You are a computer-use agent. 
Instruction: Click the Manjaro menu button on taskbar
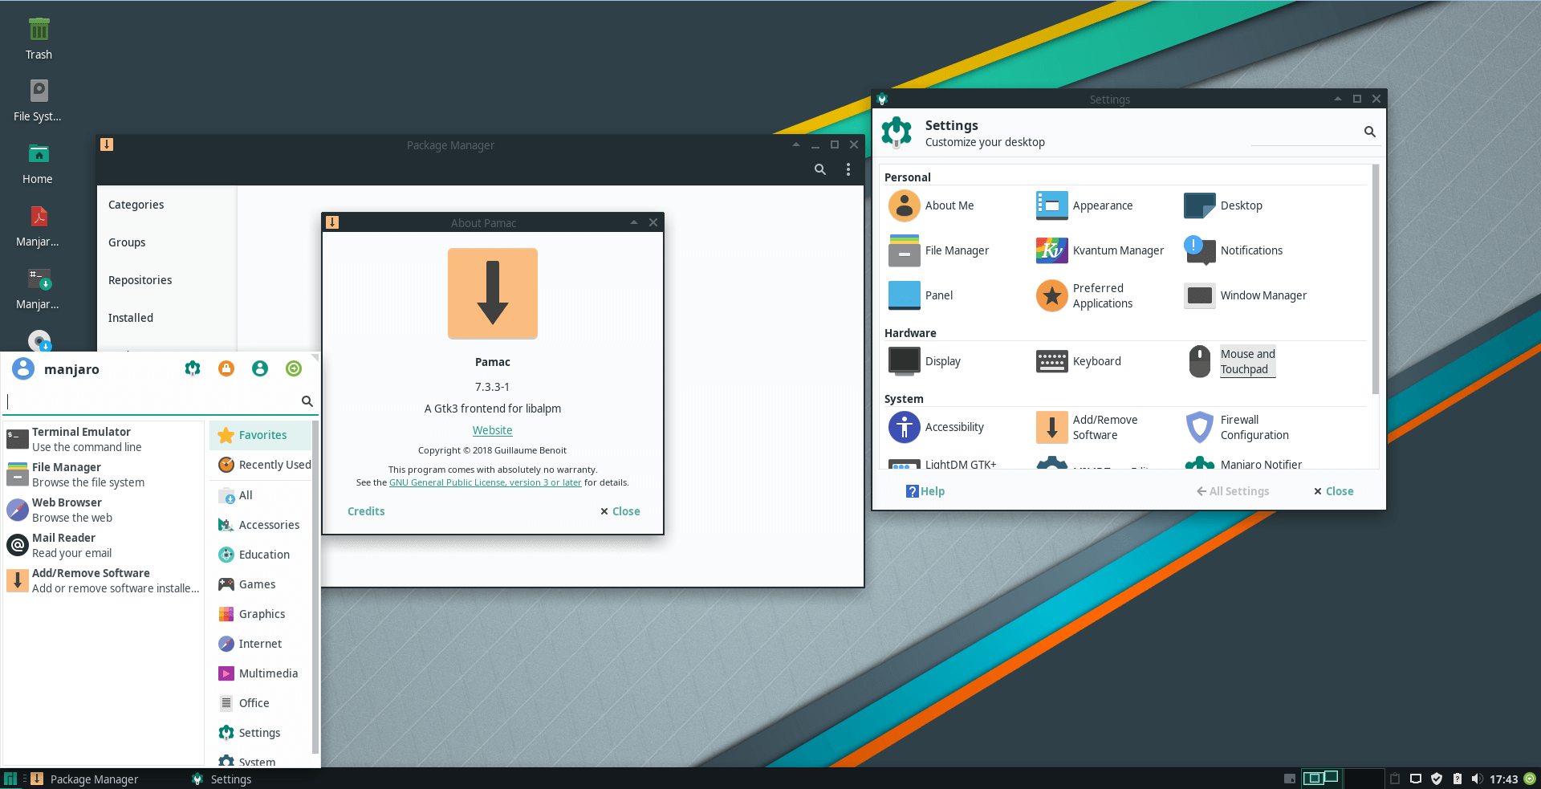point(10,779)
